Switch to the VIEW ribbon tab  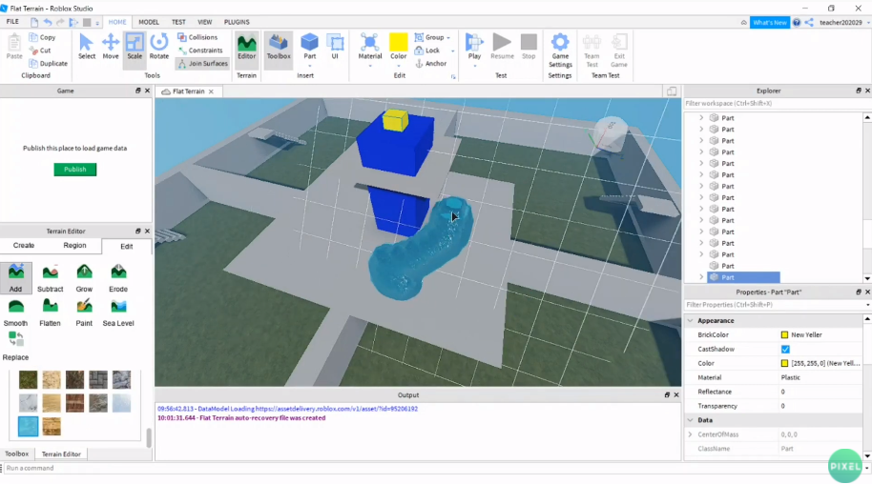pos(205,22)
